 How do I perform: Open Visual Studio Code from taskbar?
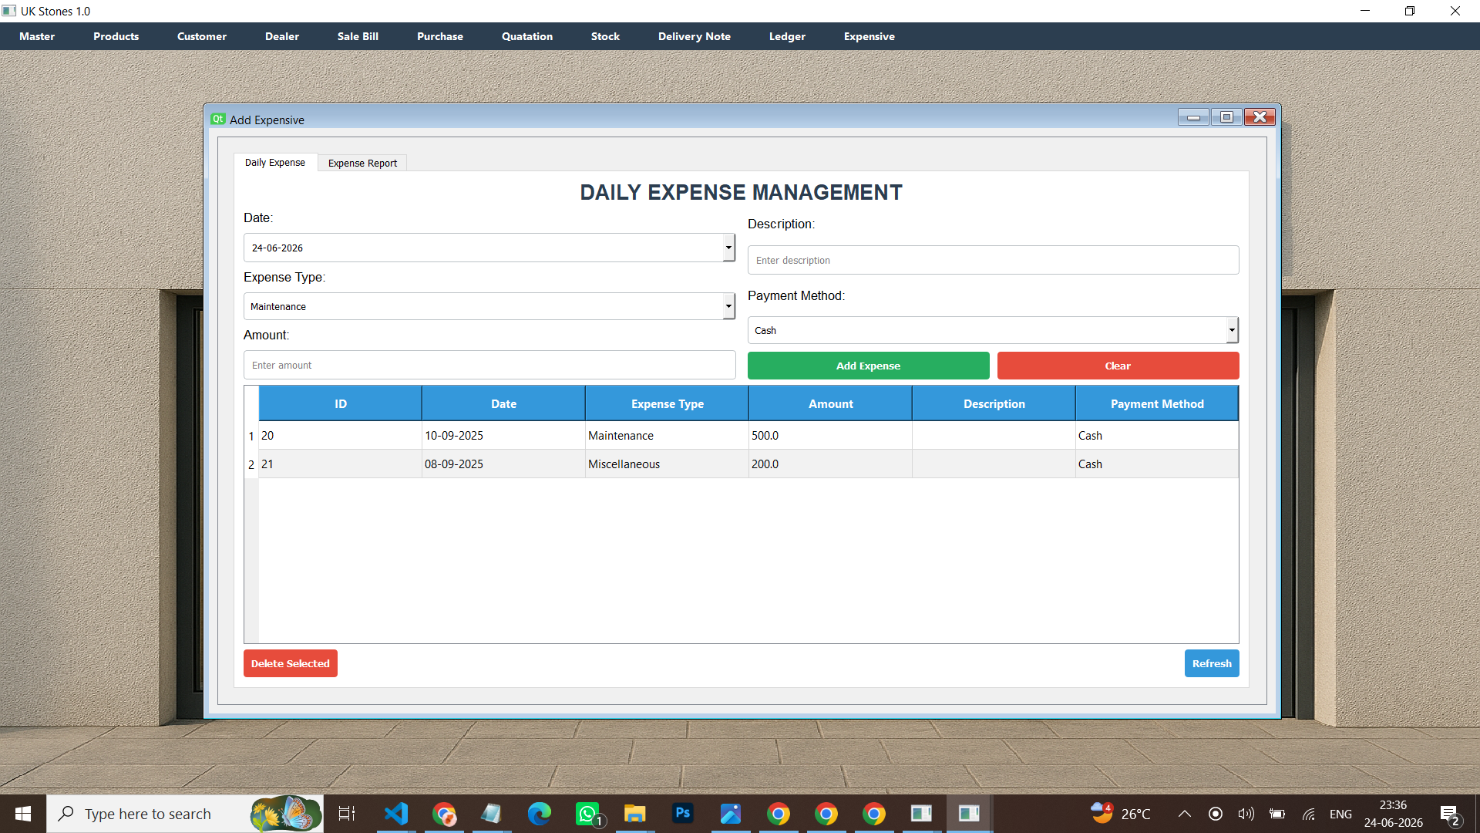pos(396,814)
